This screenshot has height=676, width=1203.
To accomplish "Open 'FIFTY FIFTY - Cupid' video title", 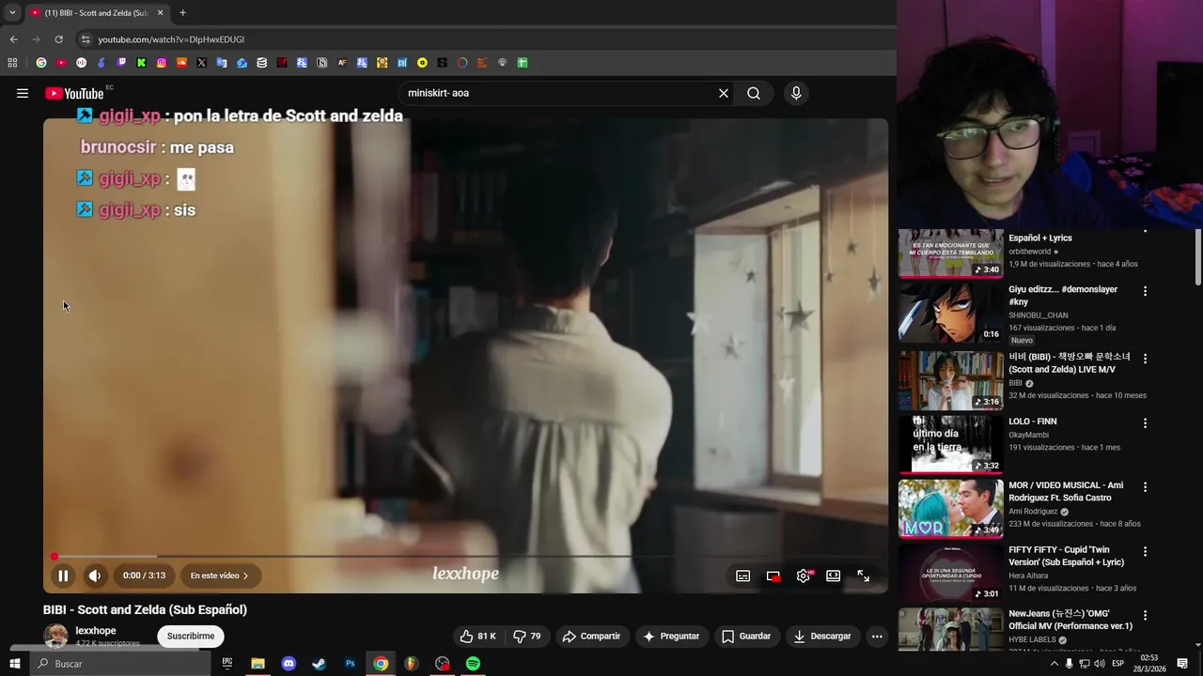I will [x=1066, y=556].
